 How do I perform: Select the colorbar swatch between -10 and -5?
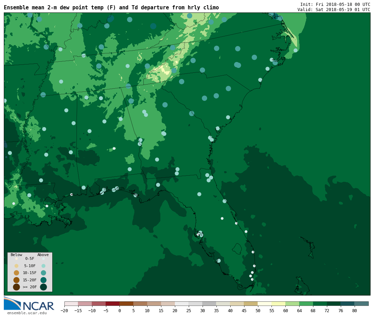pyautogui.click(x=99, y=303)
